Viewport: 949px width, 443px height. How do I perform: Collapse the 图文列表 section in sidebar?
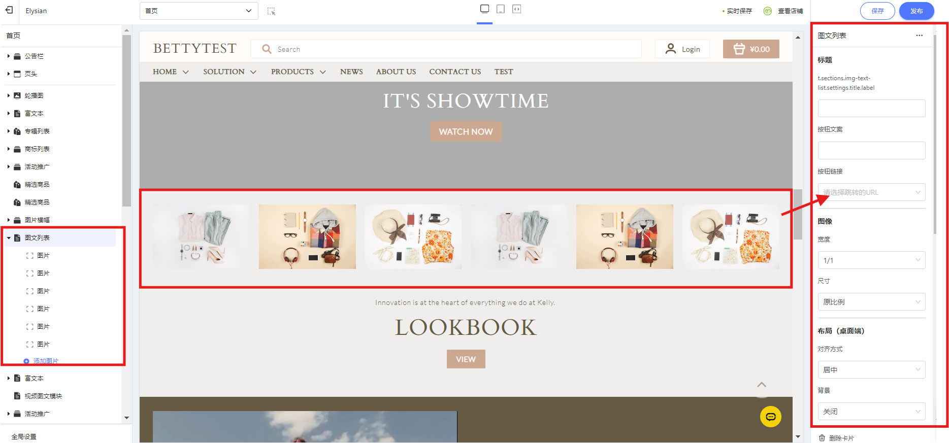pyautogui.click(x=9, y=238)
